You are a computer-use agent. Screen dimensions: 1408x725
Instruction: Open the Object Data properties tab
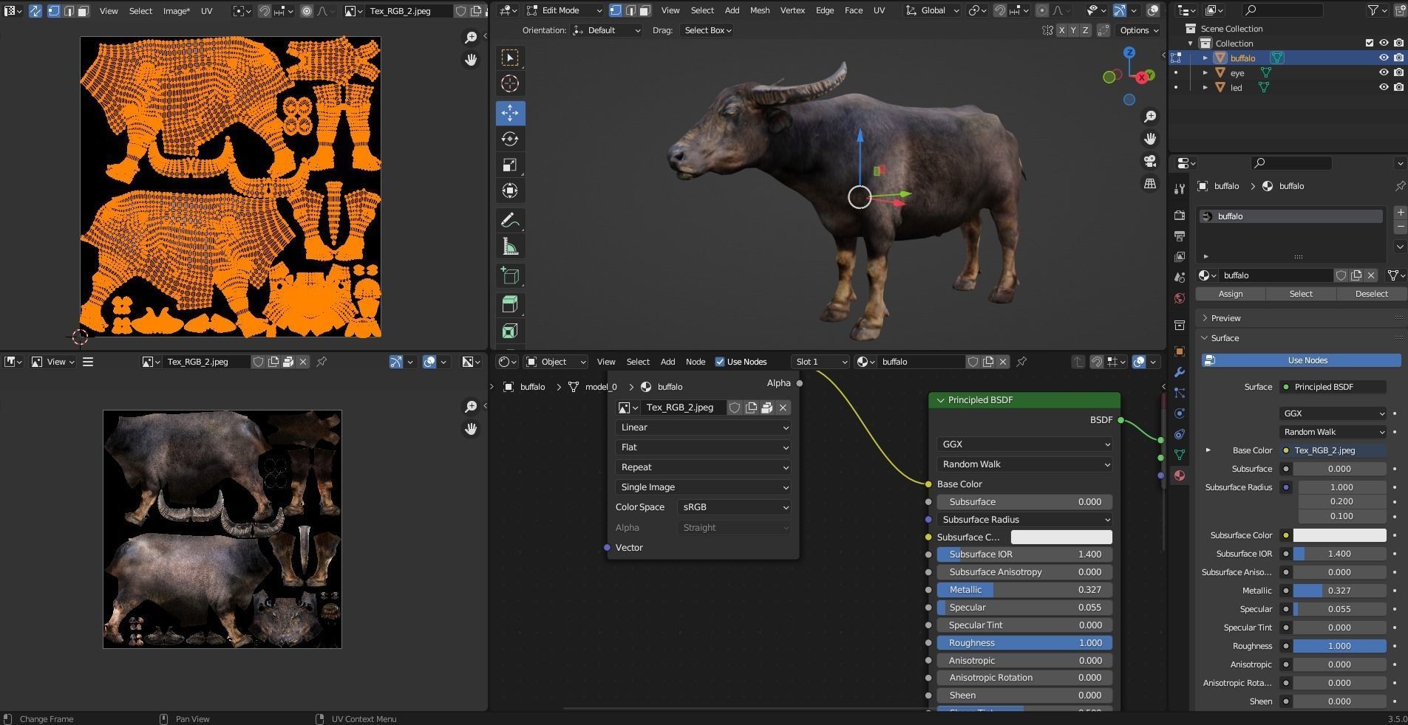[x=1180, y=455]
